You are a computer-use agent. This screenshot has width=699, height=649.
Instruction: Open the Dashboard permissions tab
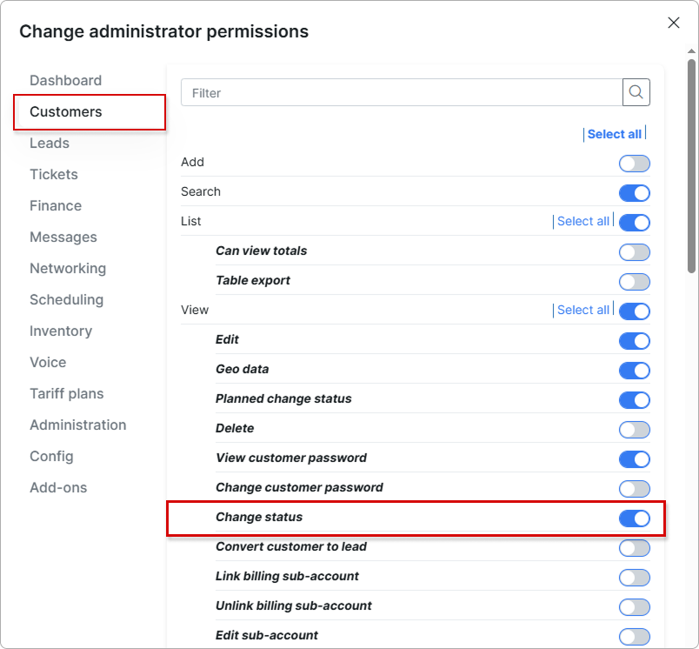point(65,80)
